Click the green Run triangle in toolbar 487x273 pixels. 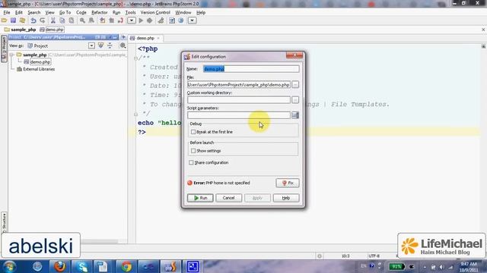[x=141, y=20]
